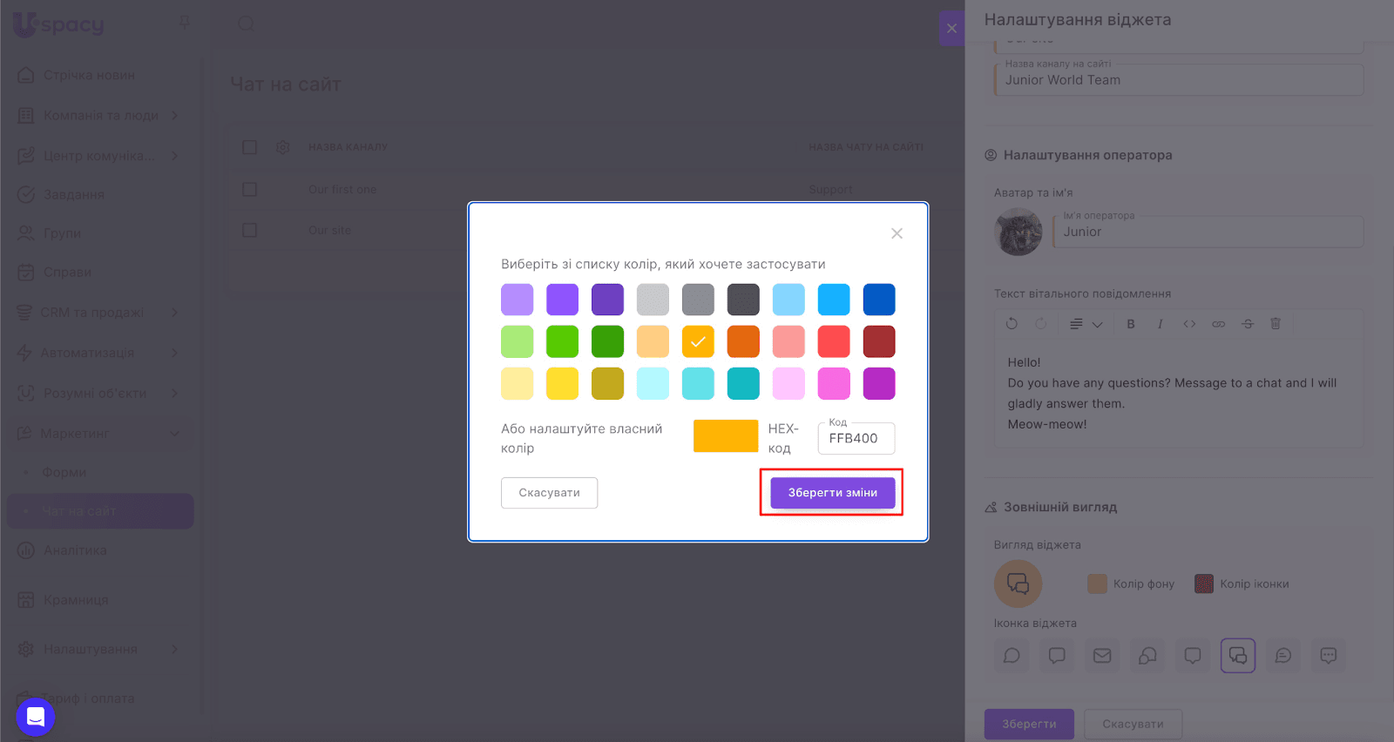This screenshot has height=742, width=1394.
Task: Click the Скасувати button in color dialog
Action: point(549,493)
